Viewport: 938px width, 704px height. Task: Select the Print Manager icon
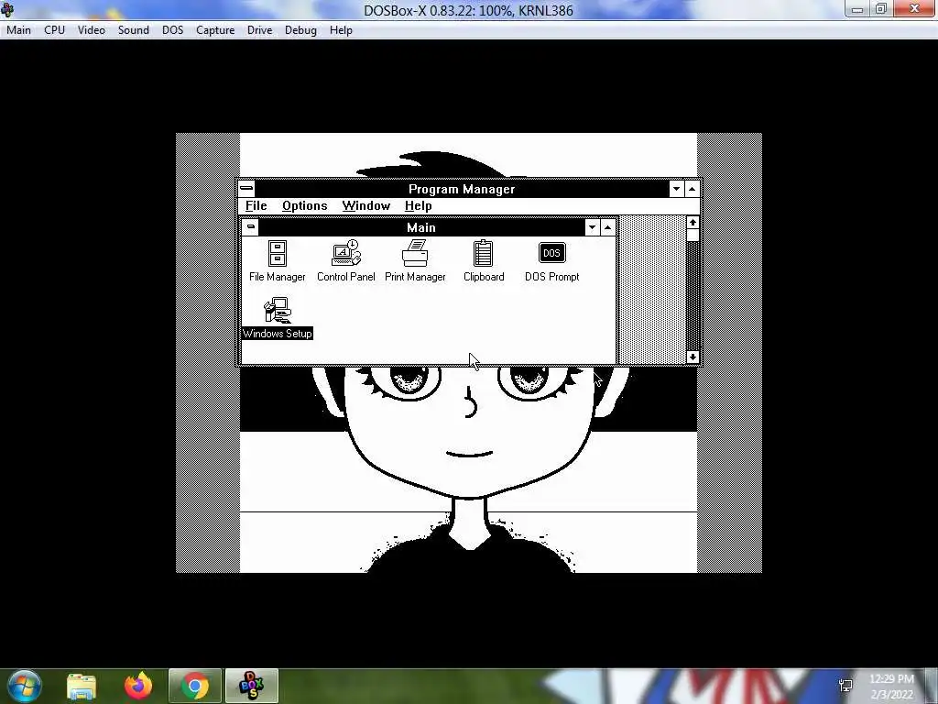tap(415, 261)
